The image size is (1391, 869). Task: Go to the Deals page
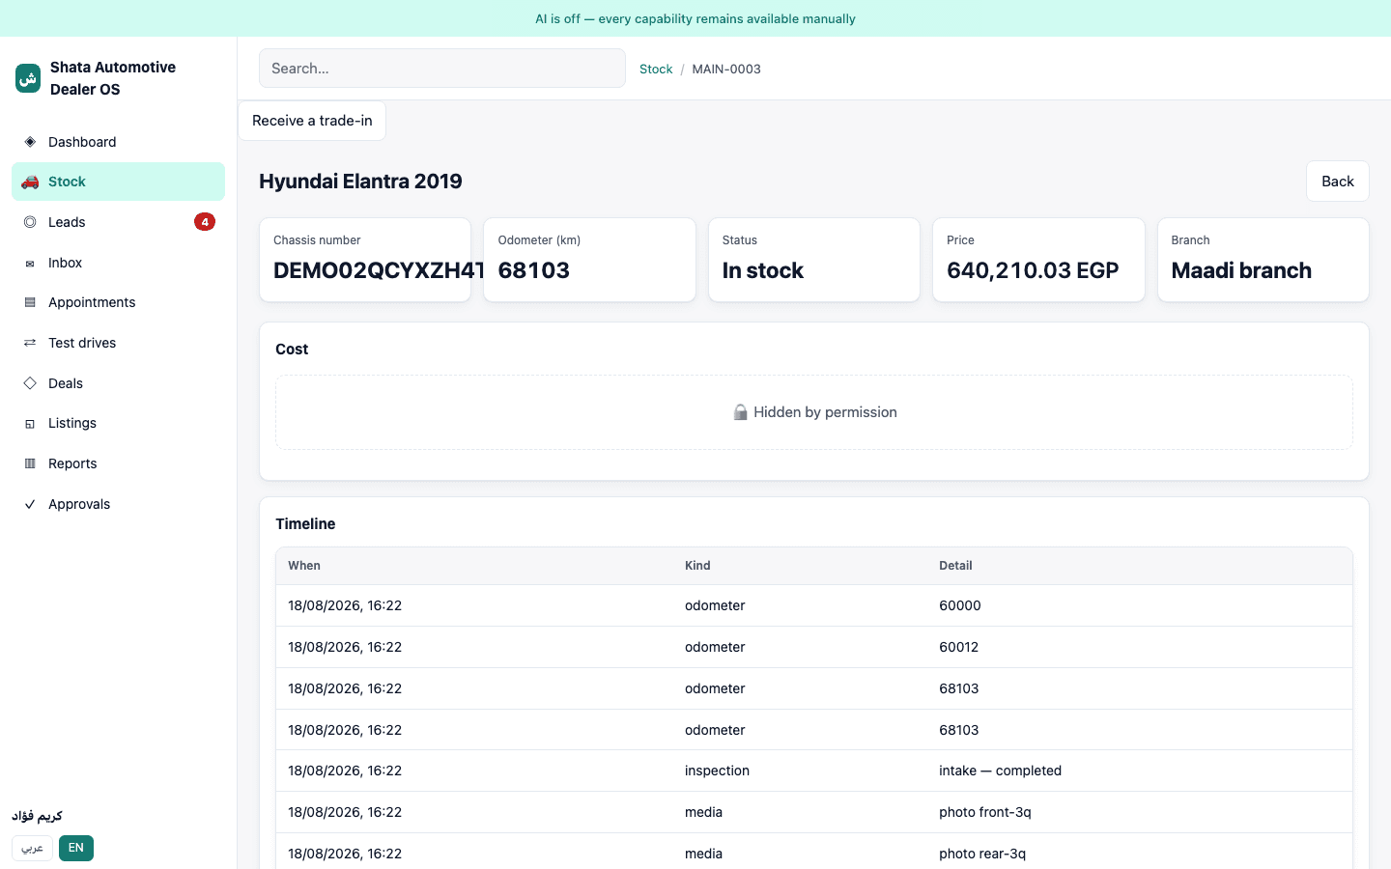pos(118,383)
